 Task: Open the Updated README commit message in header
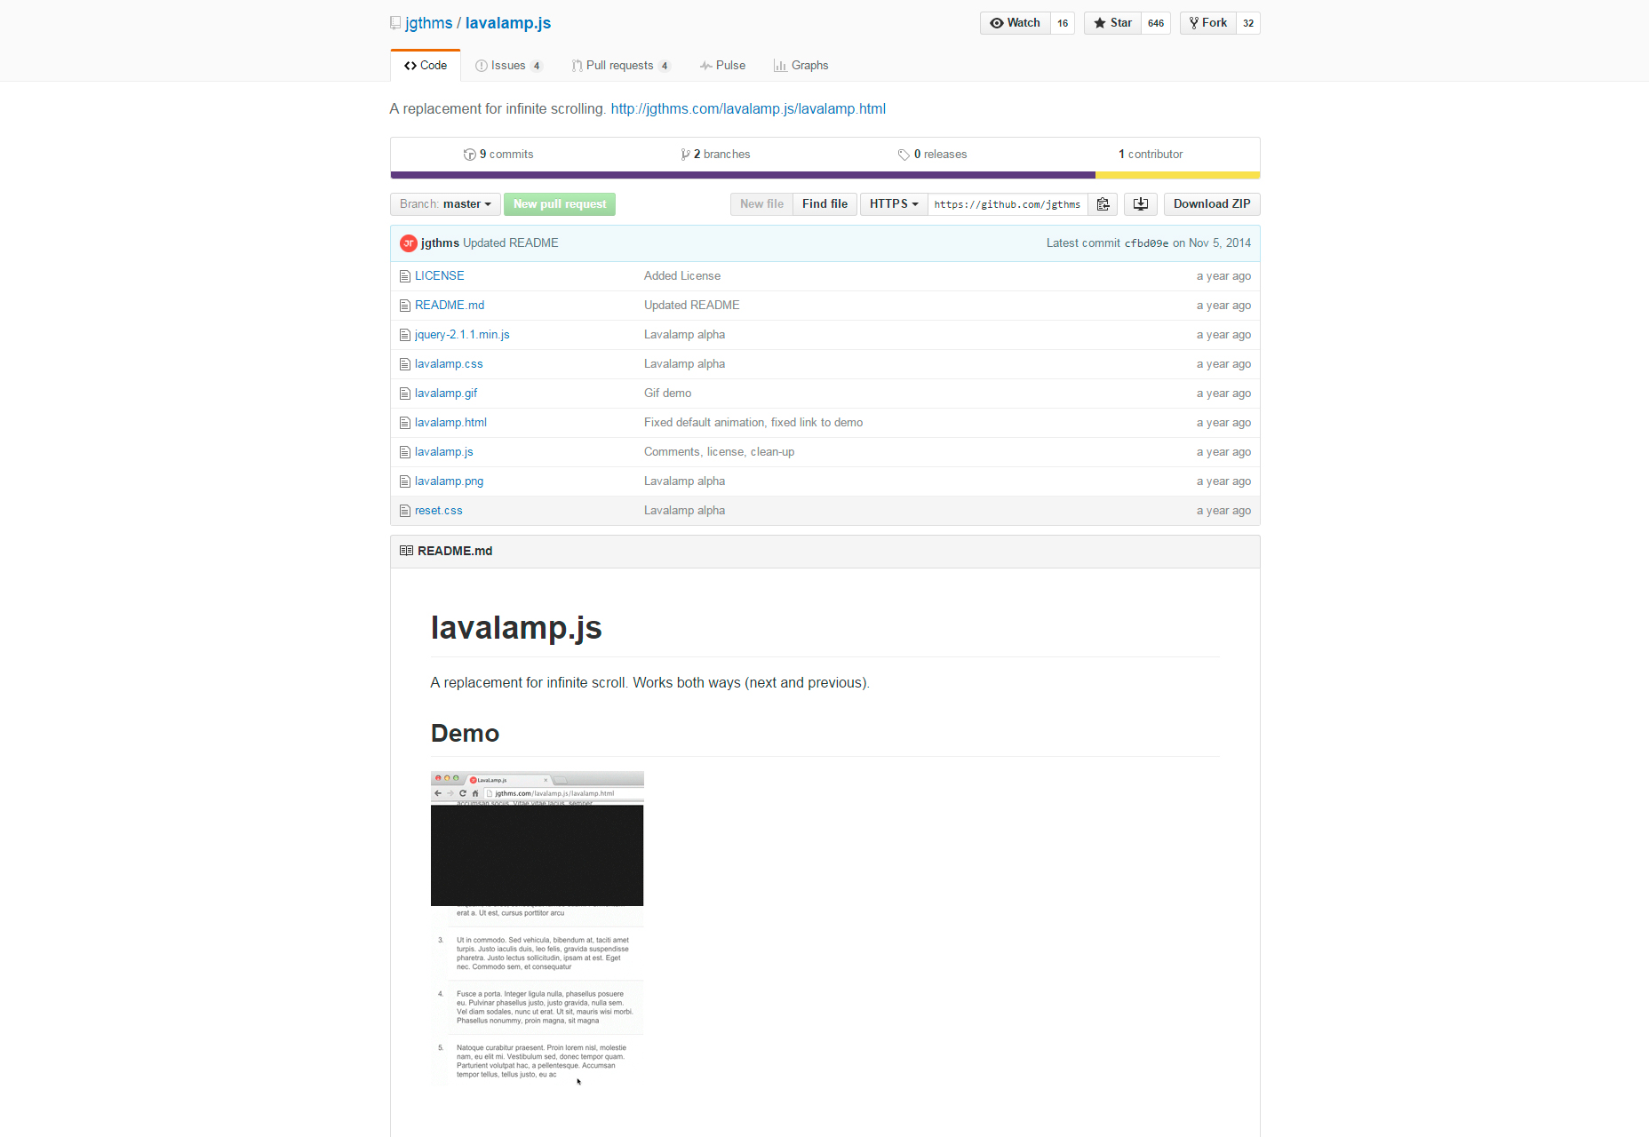510,243
